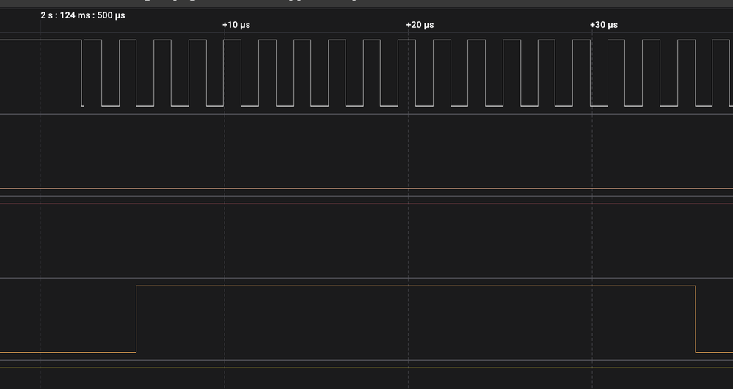Click the +30 µs time marker label

(x=604, y=25)
